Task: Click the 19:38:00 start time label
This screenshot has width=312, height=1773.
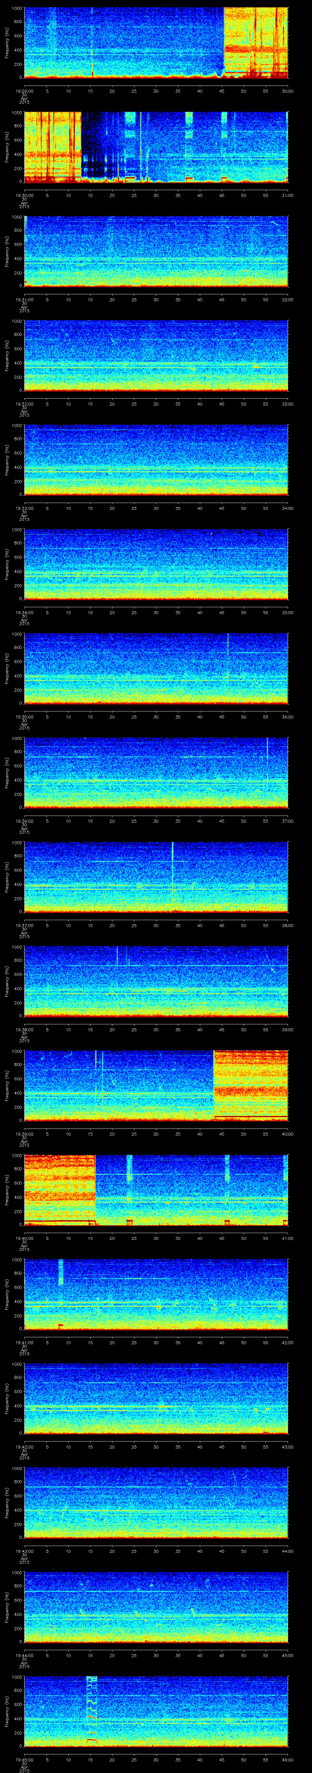Action: [24, 1030]
